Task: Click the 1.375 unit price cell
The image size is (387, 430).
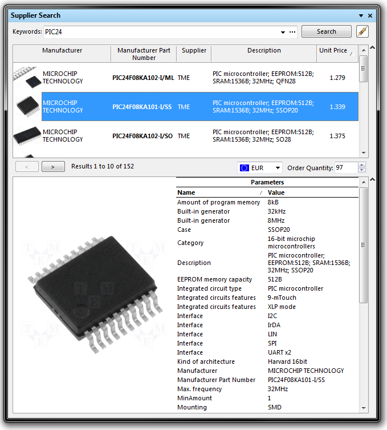Action: coord(337,136)
